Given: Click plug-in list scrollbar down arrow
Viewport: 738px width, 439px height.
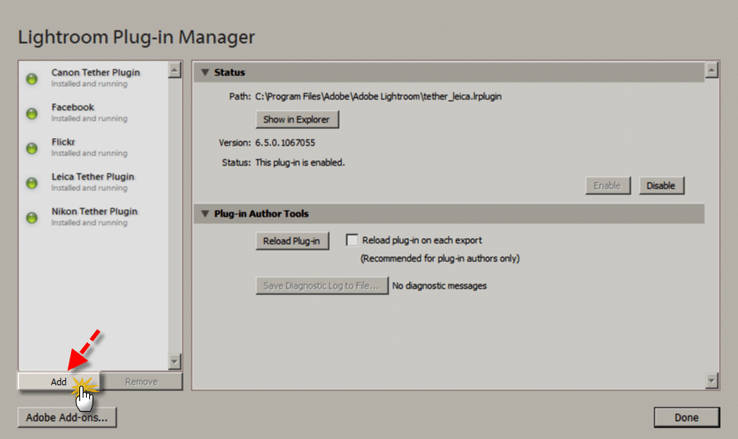Looking at the screenshot, I should tap(174, 361).
